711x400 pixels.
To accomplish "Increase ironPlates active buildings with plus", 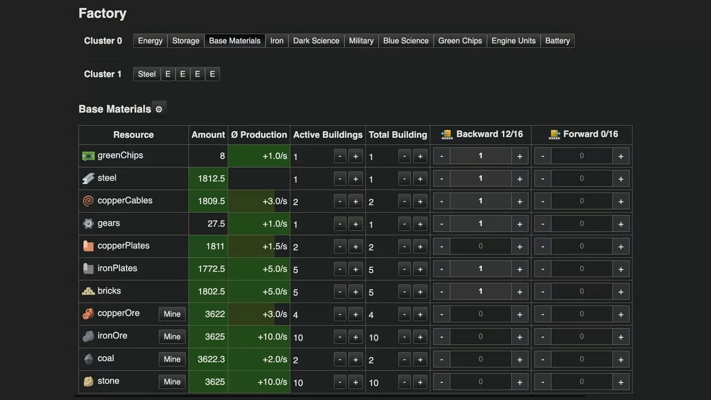I will pos(355,269).
